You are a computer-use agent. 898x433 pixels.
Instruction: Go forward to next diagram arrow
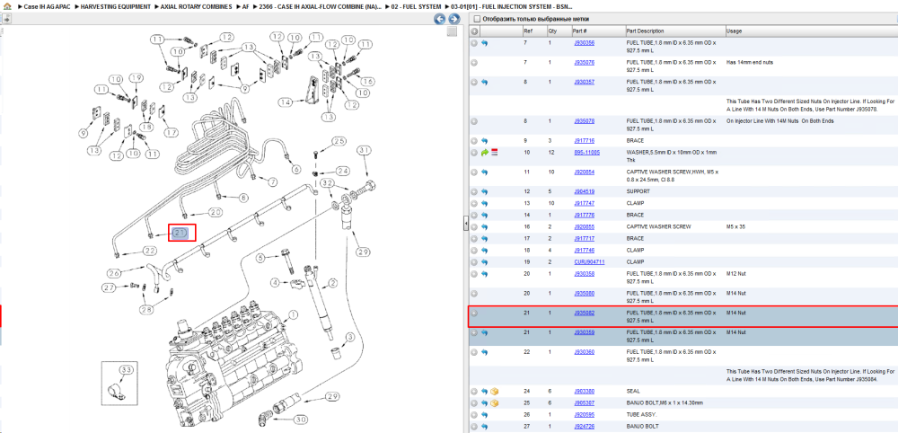[453, 19]
